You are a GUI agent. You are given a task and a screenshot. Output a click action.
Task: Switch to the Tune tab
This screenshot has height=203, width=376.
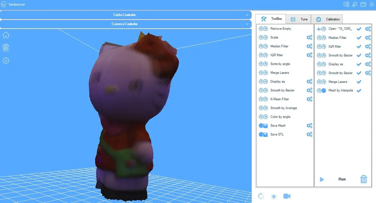coord(299,19)
